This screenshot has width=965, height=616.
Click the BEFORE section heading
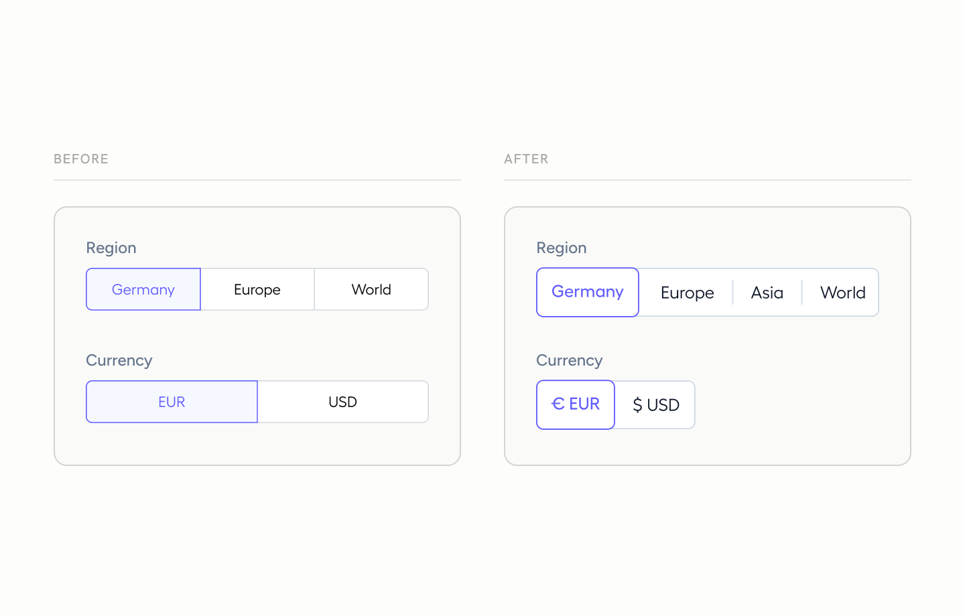point(81,159)
